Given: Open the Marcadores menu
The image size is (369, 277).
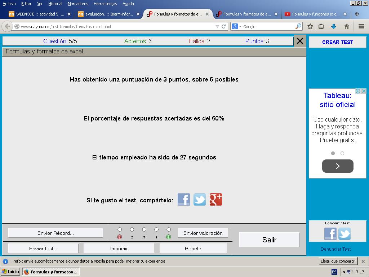Looking at the screenshot, I should (78, 4).
